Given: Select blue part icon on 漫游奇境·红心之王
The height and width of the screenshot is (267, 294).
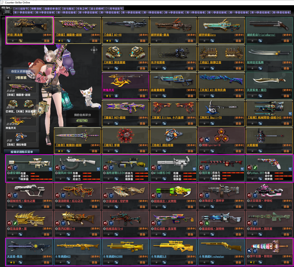Looking at the screenshot, I should pos(63,196).
